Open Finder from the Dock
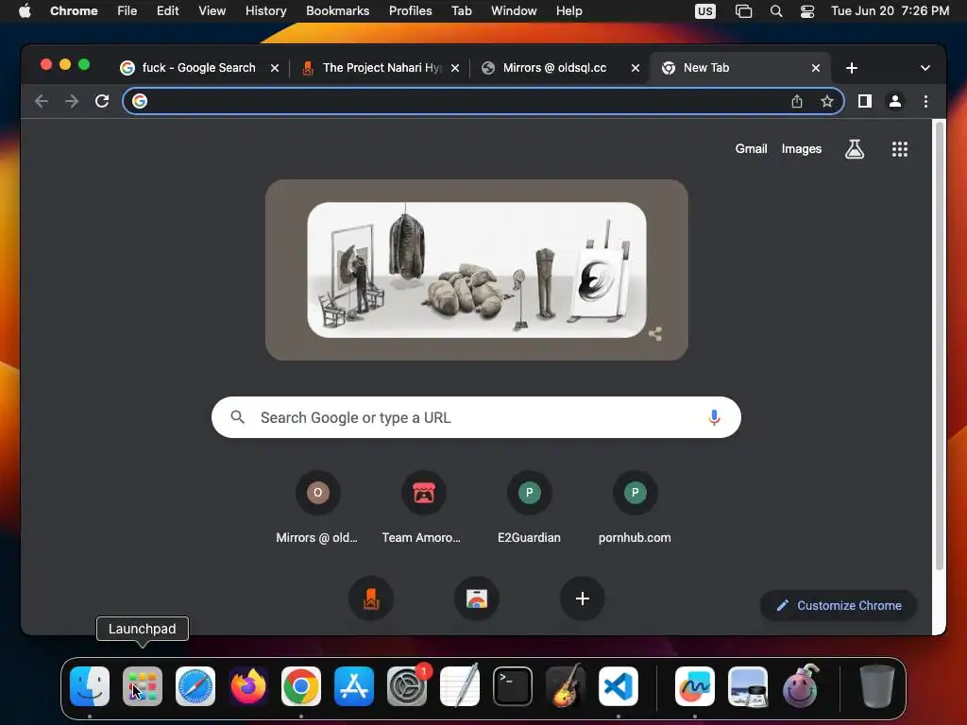967x725 pixels. point(90,686)
